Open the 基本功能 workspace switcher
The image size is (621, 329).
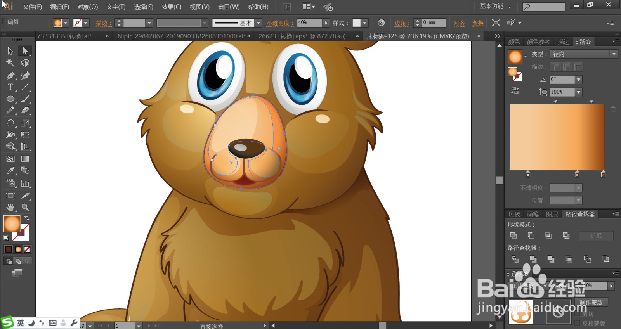495,6
